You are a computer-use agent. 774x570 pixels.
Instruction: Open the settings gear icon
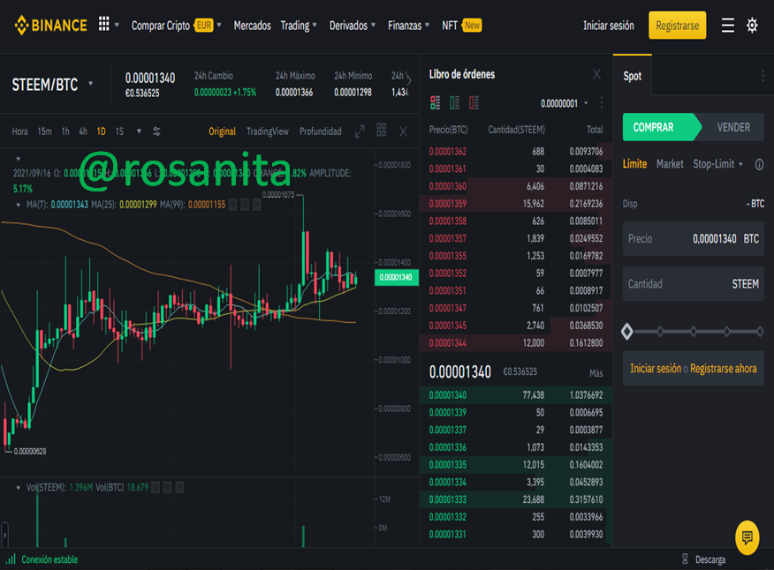[752, 25]
